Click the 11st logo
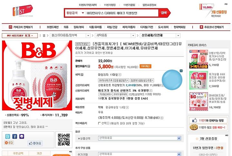The width and height of the screenshot is (232, 156). pos(23,11)
